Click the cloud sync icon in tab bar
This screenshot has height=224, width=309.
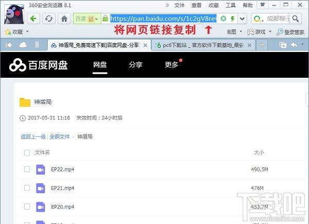pos(23,45)
